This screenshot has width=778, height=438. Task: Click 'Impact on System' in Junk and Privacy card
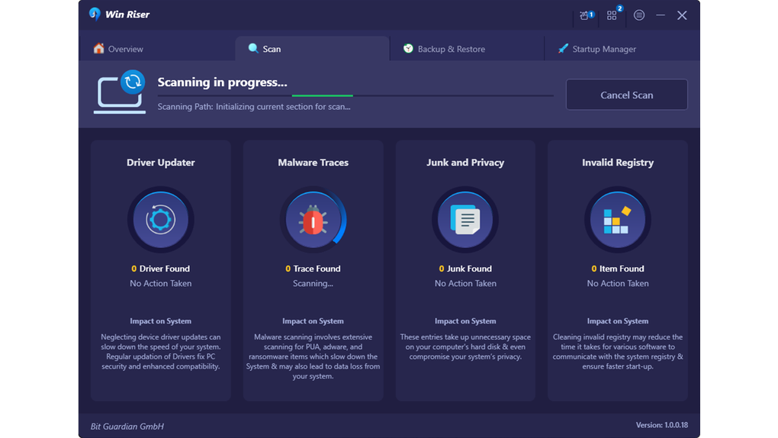[x=465, y=321]
